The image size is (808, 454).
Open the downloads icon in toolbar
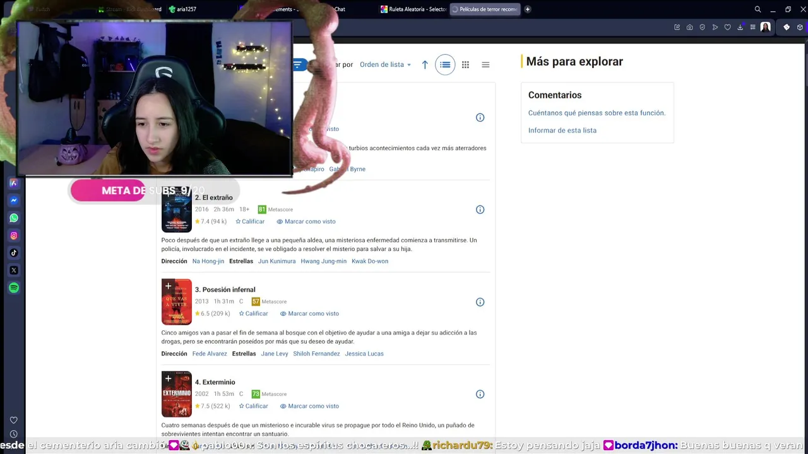[740, 27]
